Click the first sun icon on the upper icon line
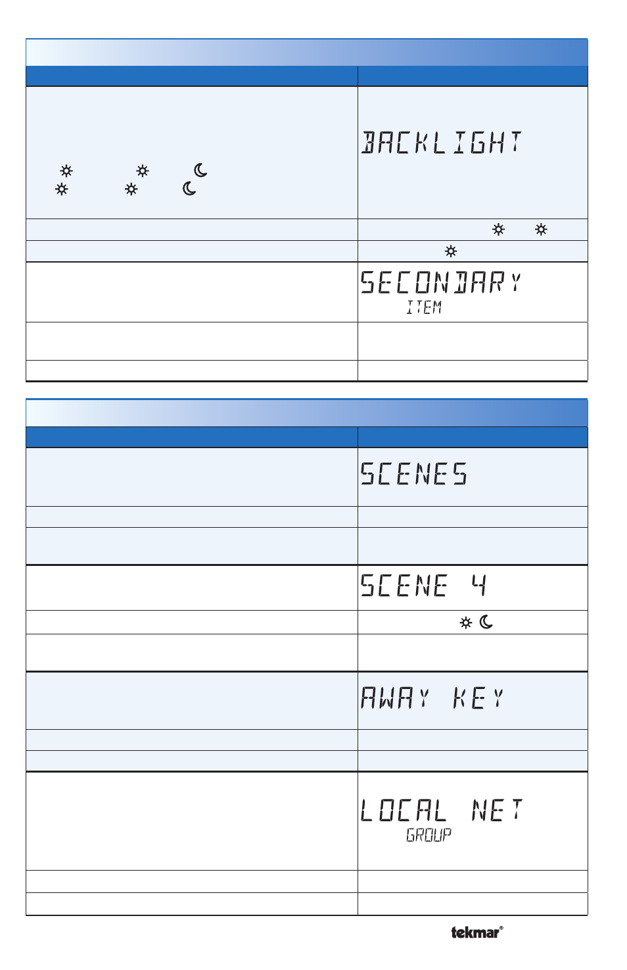The height and width of the screenshot is (970, 627). [x=66, y=171]
